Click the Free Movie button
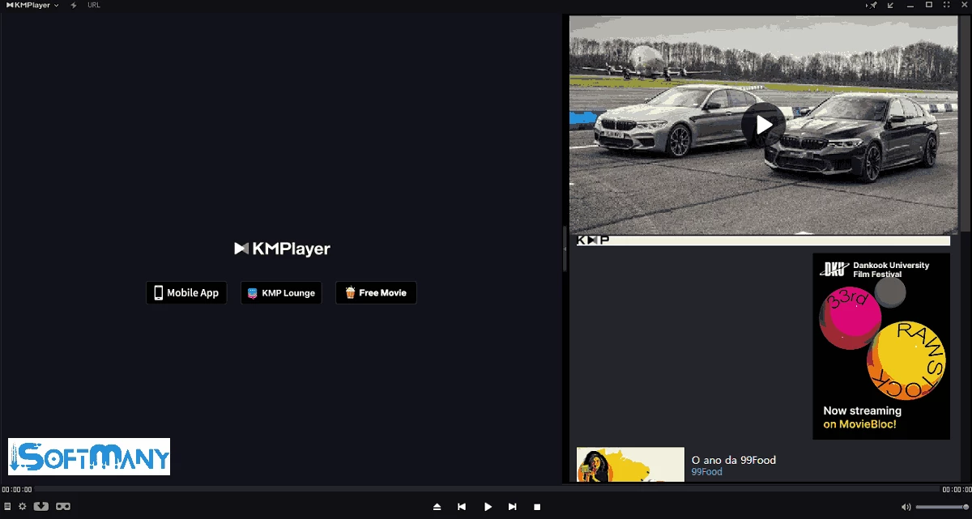The width and height of the screenshot is (972, 519). point(376,293)
